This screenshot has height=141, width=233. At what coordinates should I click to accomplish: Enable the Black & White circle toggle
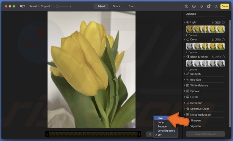click(x=223, y=57)
